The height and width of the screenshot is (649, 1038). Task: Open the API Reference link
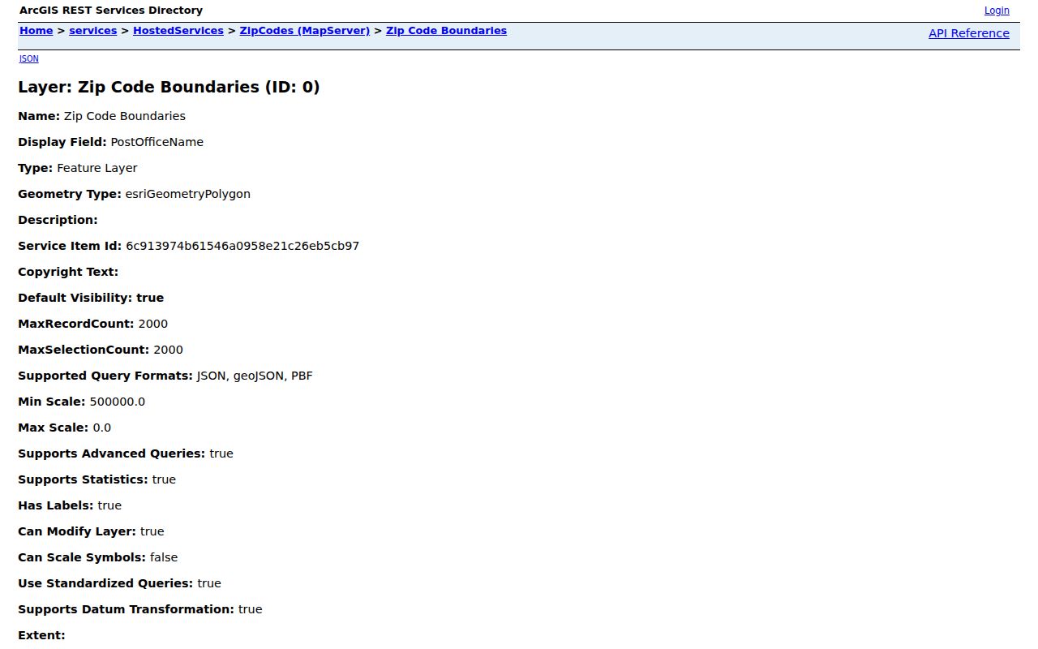(x=969, y=33)
